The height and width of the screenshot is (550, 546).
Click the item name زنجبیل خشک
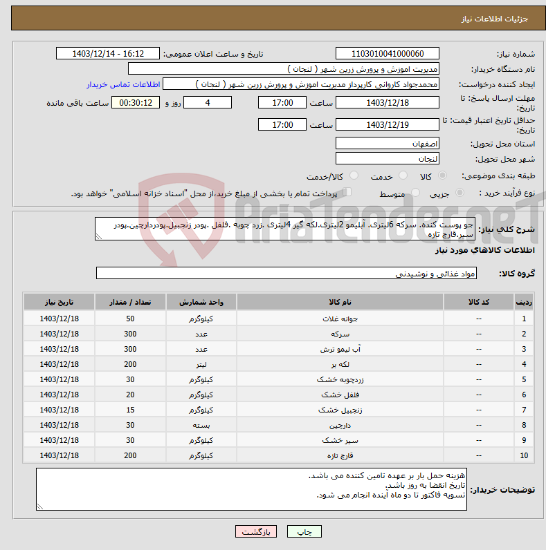pos(340,410)
